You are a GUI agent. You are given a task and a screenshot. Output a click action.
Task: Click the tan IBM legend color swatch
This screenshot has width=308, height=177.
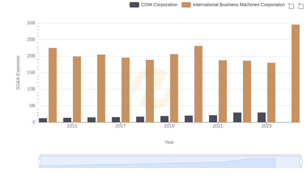click(186, 5)
